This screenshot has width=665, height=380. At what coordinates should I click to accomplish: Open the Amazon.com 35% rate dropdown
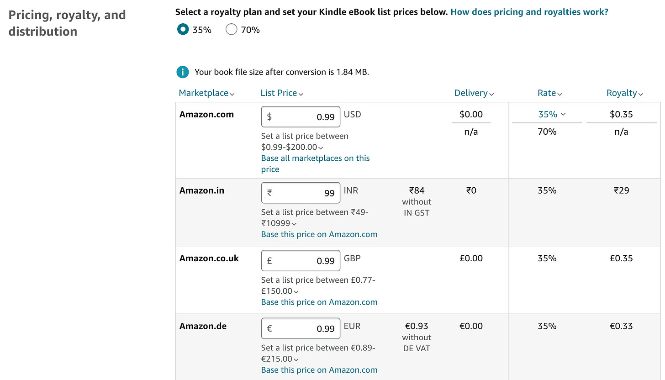point(552,114)
